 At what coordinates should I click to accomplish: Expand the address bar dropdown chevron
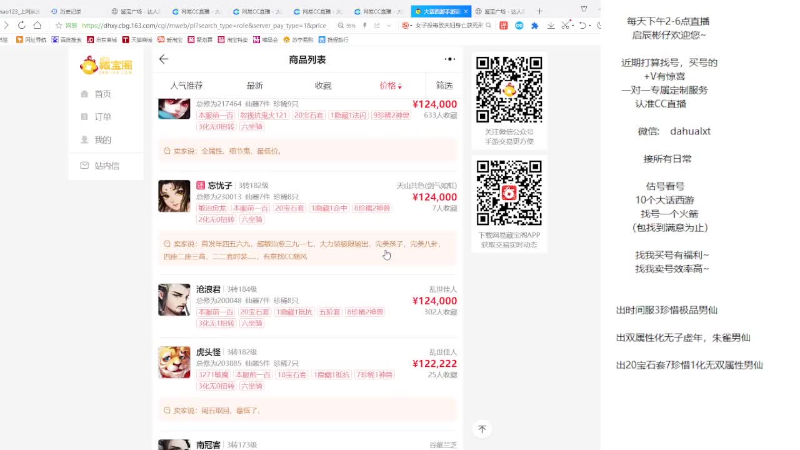coord(389,26)
